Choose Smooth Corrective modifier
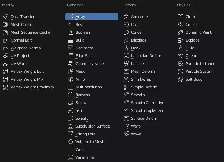Screen dimensions: 224x162 click(x=147, y=103)
